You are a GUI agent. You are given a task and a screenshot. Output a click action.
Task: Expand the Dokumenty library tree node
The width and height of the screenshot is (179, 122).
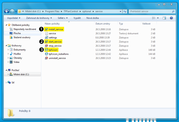tap(8, 50)
